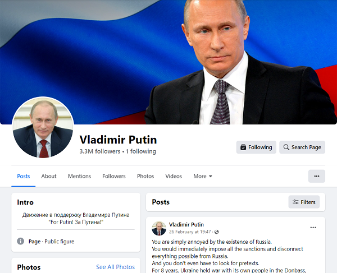Viewport: 337px width, 273px height.
Task: Click the Search Page button
Action: (x=302, y=147)
